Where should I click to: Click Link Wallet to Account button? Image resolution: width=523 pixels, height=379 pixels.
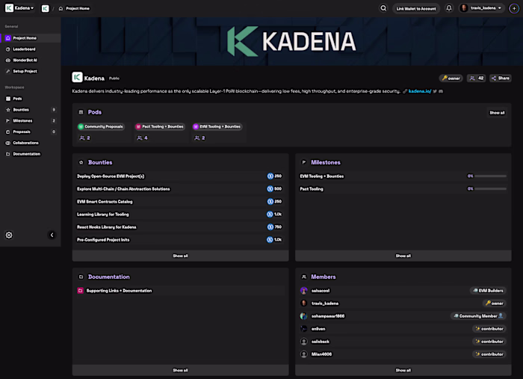coord(416,9)
